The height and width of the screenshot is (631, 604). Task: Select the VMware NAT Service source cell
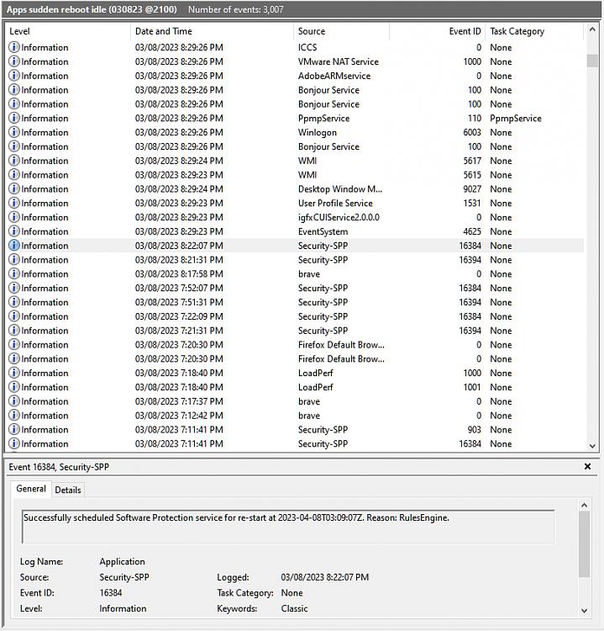pos(338,61)
